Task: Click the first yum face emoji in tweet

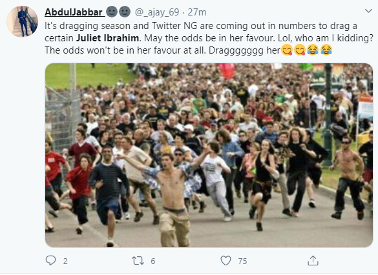Action: click(287, 50)
